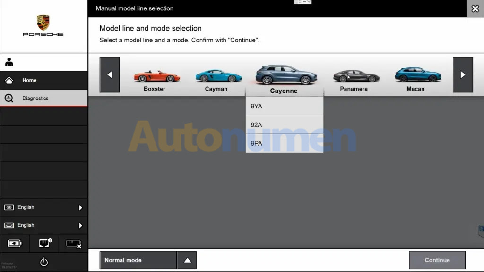Click the network connection status icon
484x272 pixels.
coord(44,243)
